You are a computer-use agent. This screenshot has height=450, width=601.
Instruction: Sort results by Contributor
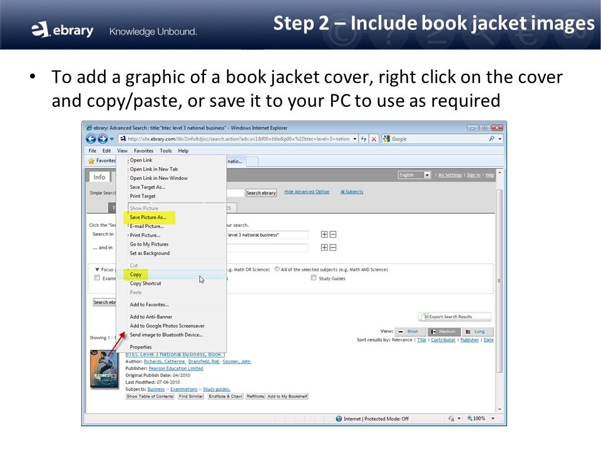pos(443,340)
